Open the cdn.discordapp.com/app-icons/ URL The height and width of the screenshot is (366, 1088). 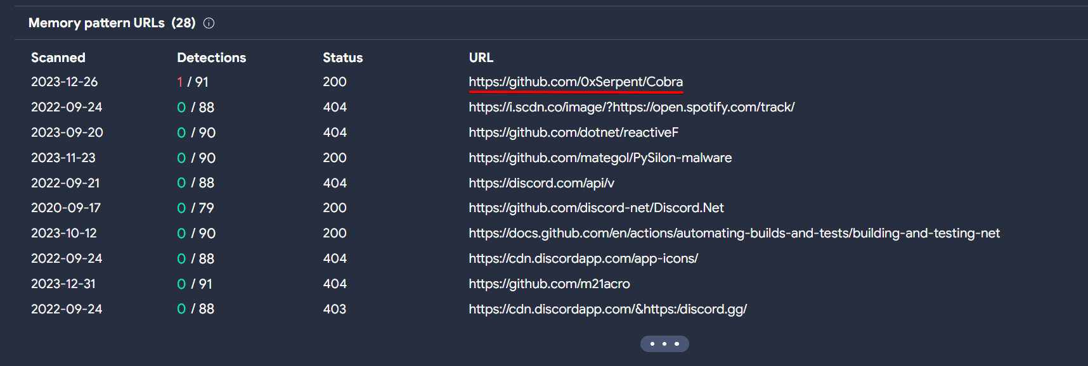583,258
